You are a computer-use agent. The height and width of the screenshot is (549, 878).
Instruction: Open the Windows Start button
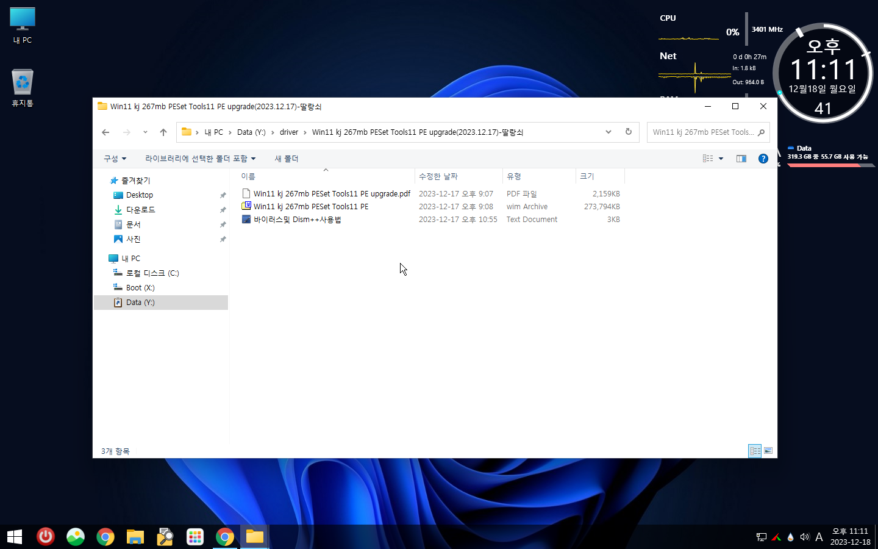tap(15, 537)
